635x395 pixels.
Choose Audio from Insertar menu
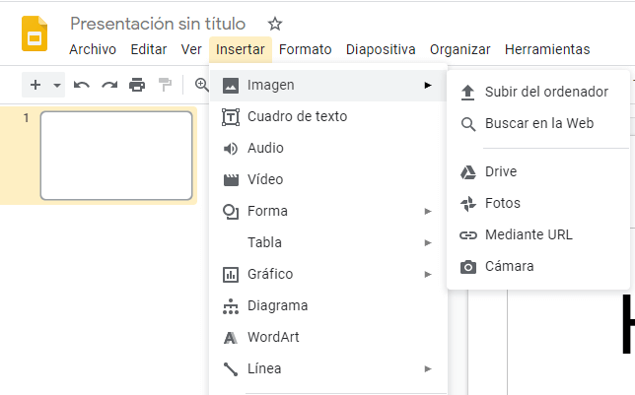(x=328, y=148)
